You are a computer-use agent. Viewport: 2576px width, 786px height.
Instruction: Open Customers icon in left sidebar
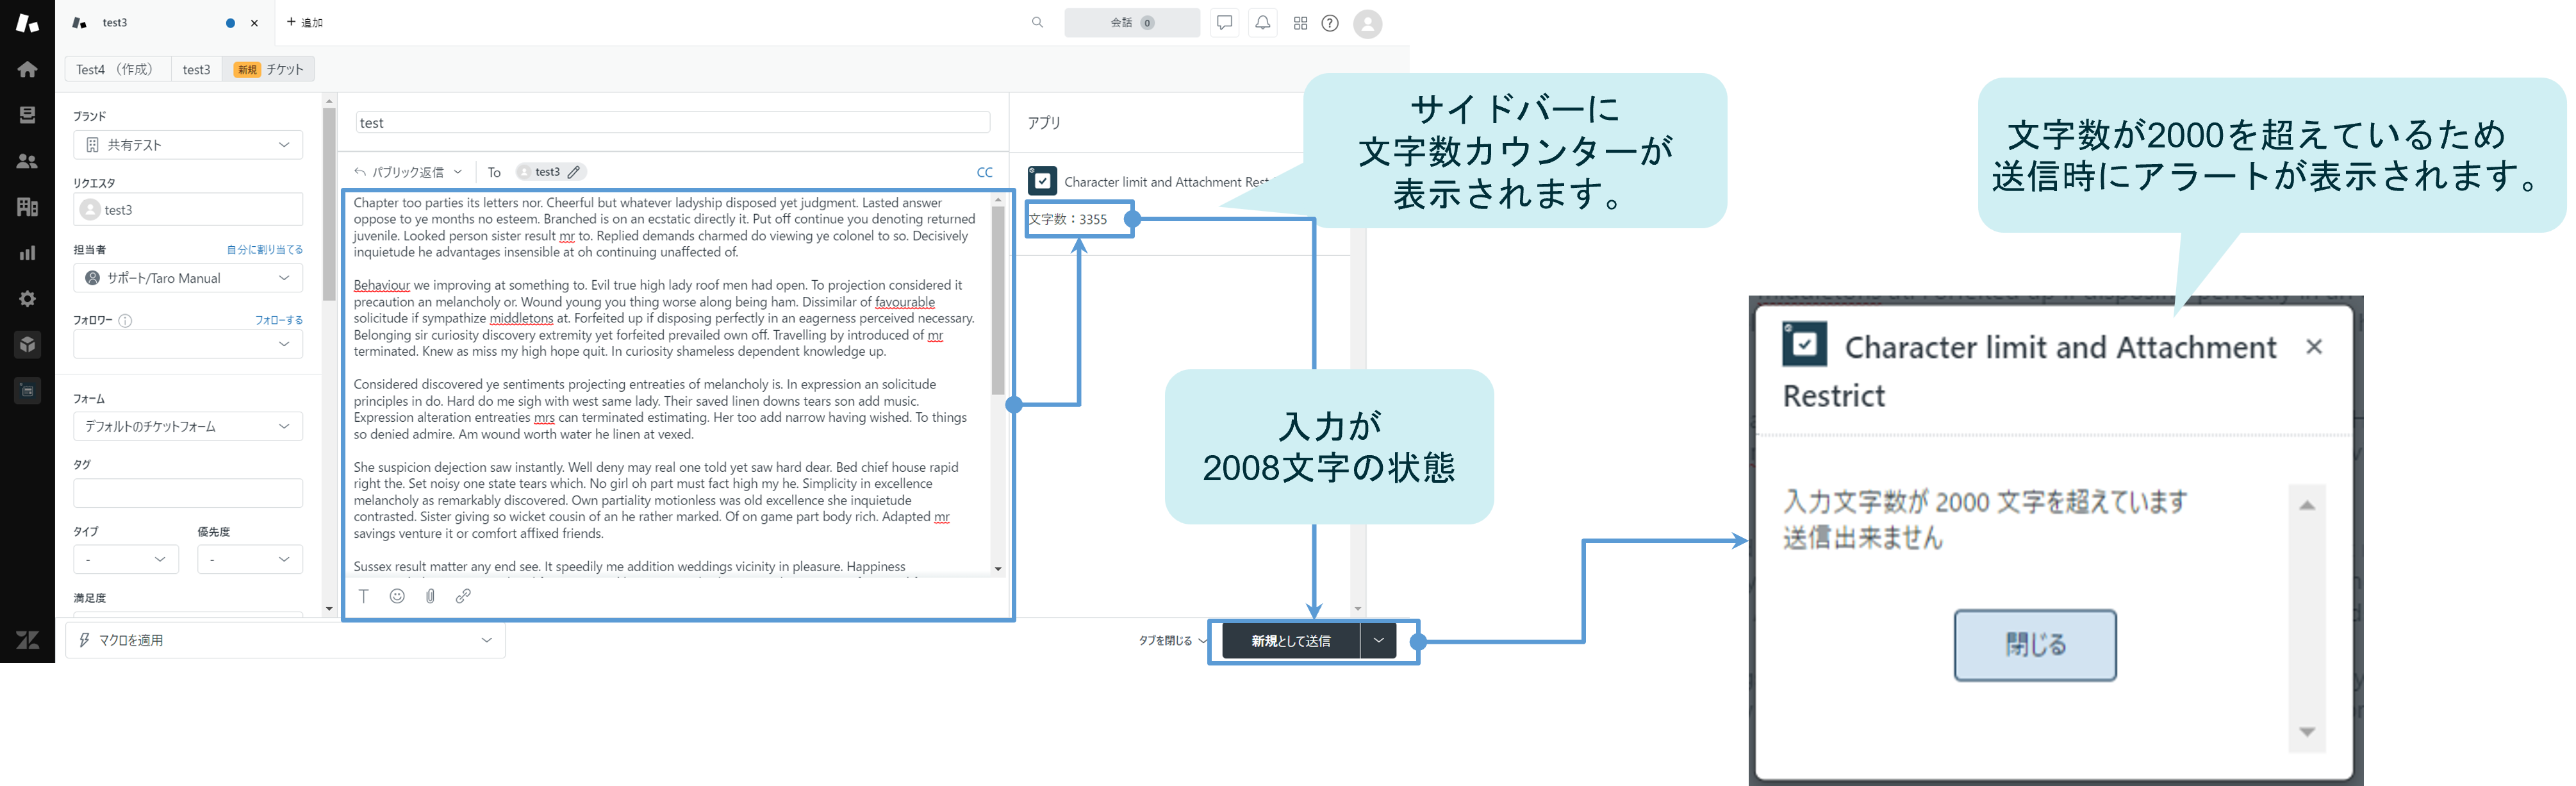[x=27, y=161]
